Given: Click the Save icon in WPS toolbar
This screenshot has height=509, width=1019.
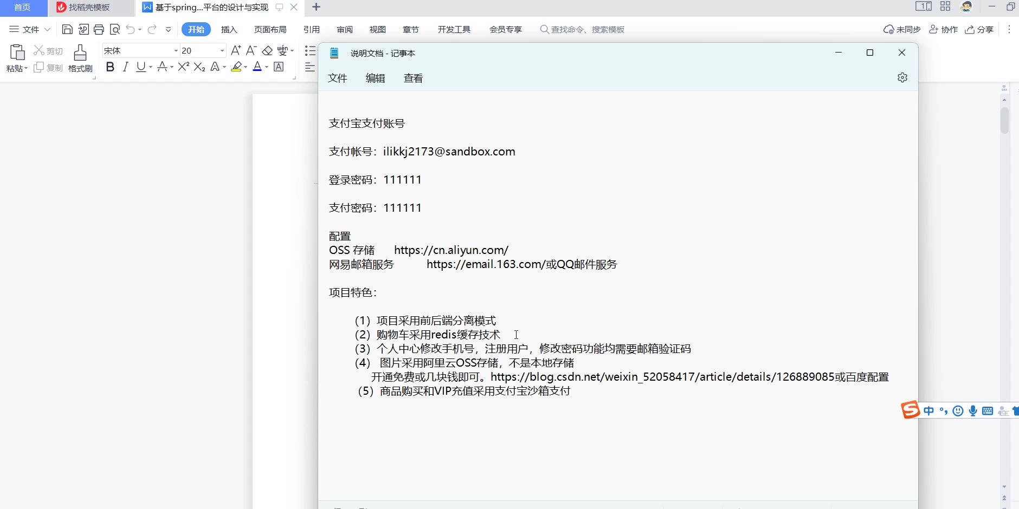Looking at the screenshot, I should (x=67, y=29).
